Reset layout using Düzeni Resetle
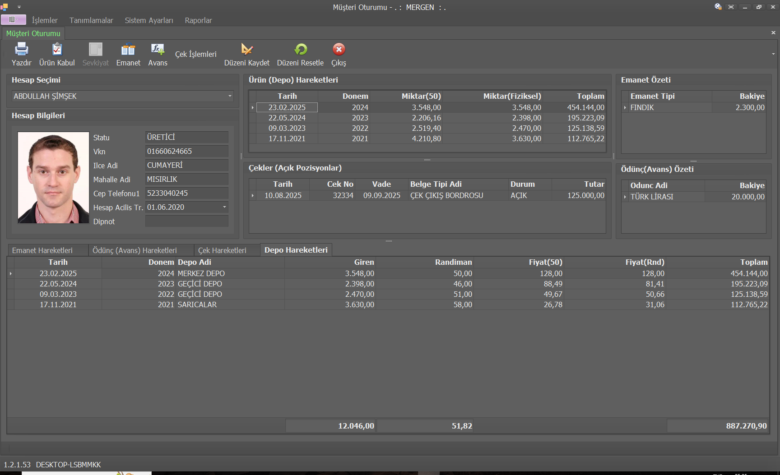 point(300,49)
